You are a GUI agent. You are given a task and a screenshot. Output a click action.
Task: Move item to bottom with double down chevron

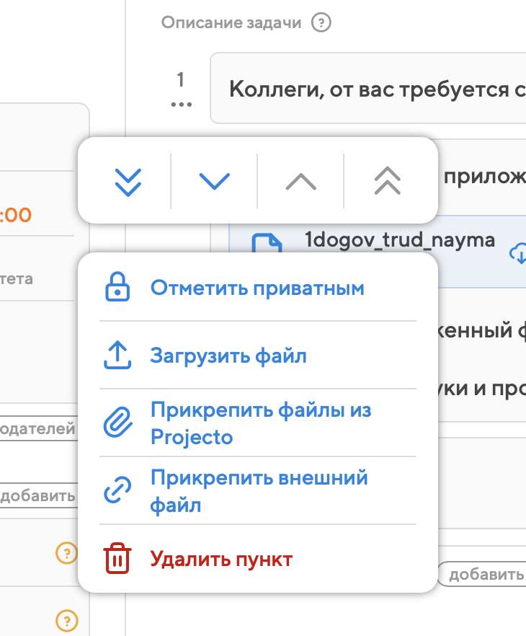click(128, 180)
